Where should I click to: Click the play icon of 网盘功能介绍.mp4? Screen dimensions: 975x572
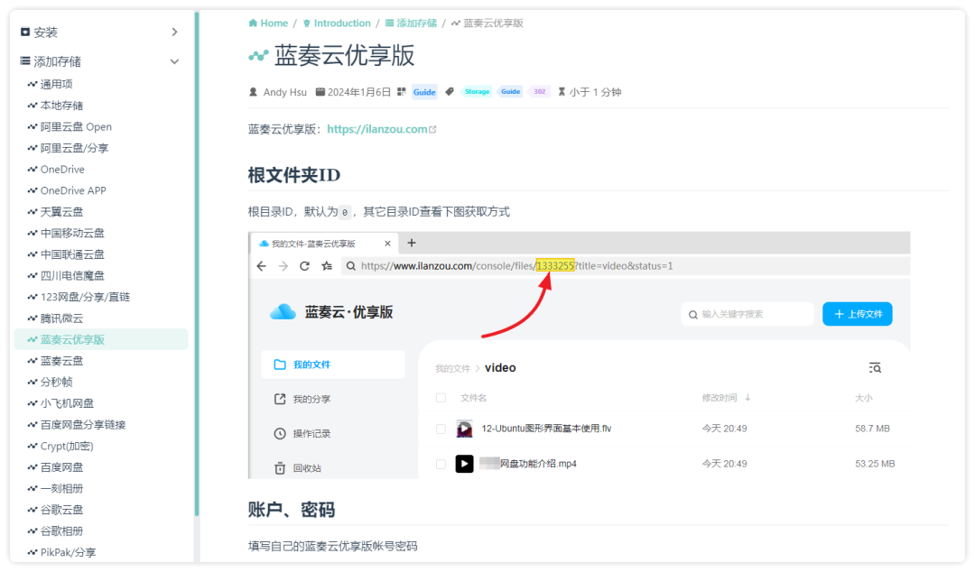point(464,464)
